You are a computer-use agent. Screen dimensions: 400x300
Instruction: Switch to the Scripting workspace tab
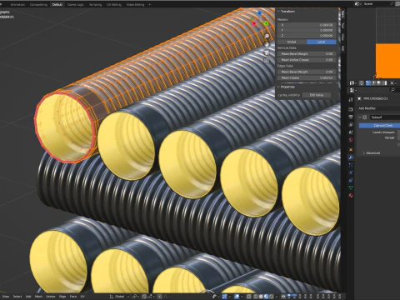95,4
